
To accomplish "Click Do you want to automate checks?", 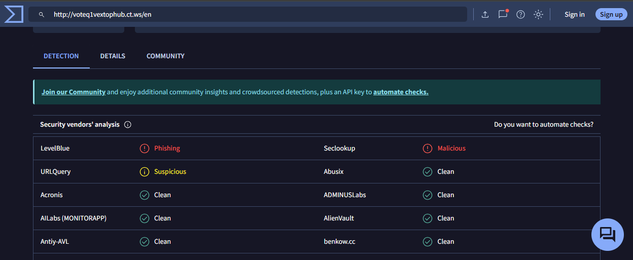I will (x=544, y=124).
